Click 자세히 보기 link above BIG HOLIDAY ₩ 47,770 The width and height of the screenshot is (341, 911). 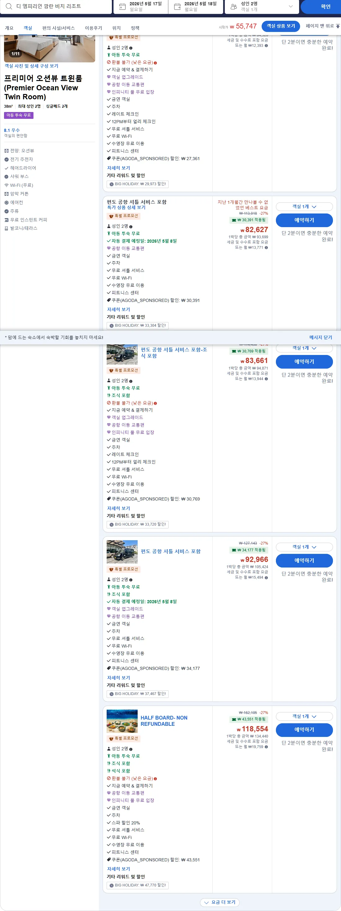point(118,869)
